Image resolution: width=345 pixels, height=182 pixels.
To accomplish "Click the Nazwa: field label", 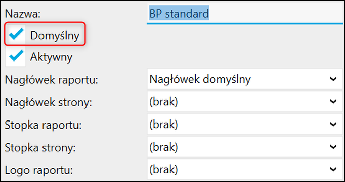I will pos(23,14).
